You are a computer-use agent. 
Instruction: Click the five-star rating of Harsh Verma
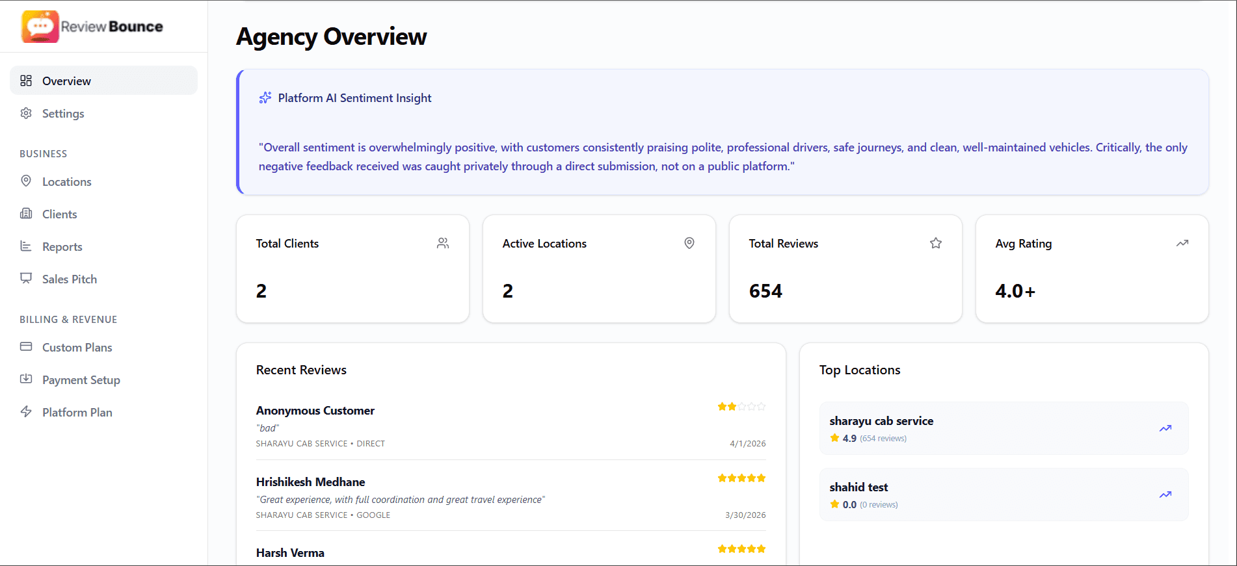[741, 549]
